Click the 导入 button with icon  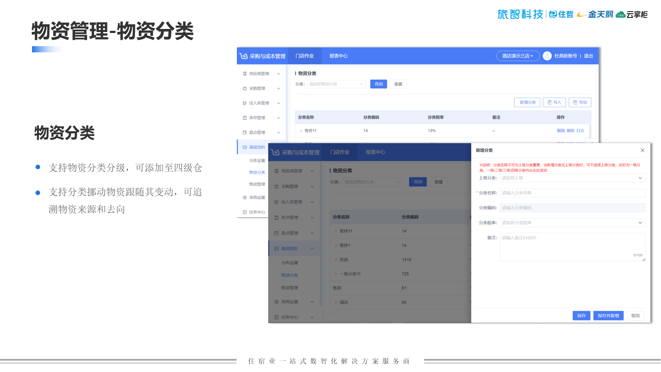pyautogui.click(x=554, y=102)
